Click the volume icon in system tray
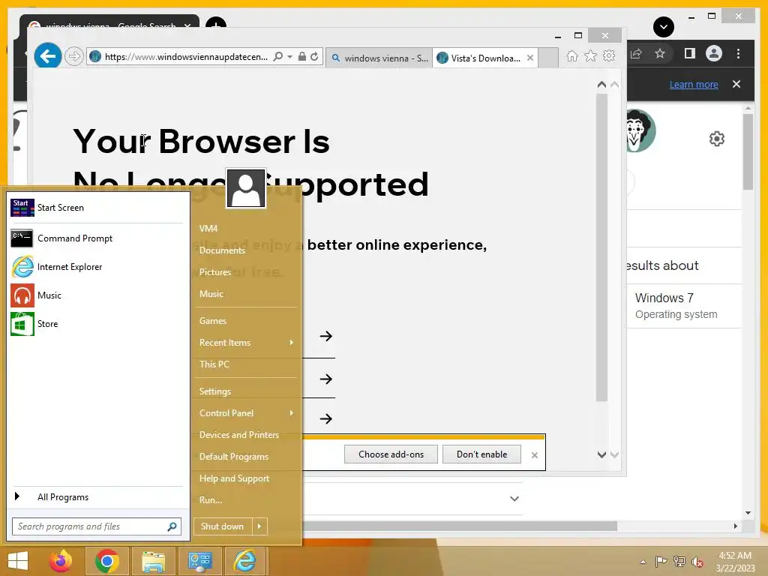The image size is (768, 576). [697, 561]
